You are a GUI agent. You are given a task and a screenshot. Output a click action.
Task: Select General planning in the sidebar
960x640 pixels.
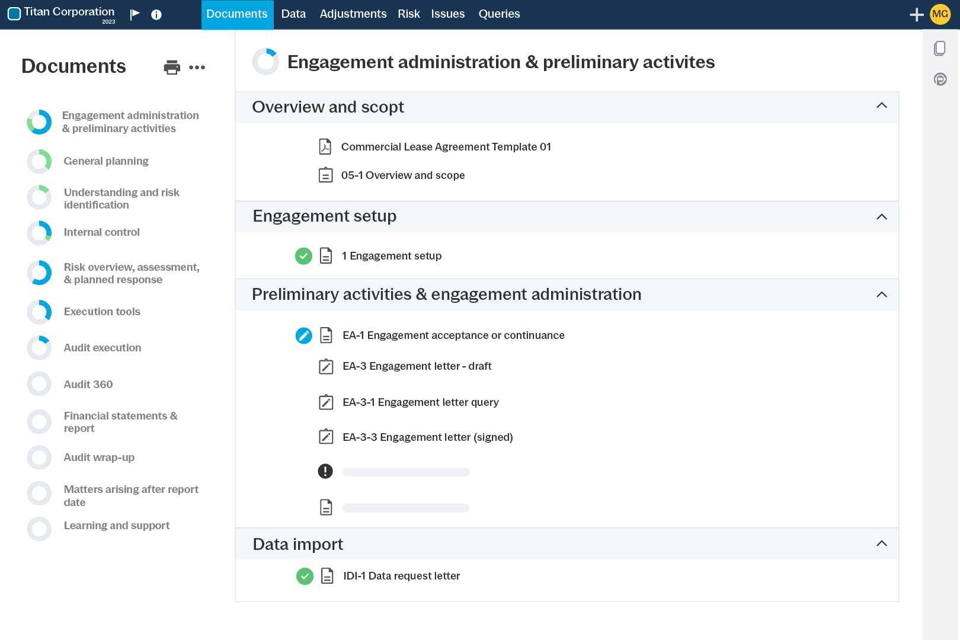click(x=106, y=161)
